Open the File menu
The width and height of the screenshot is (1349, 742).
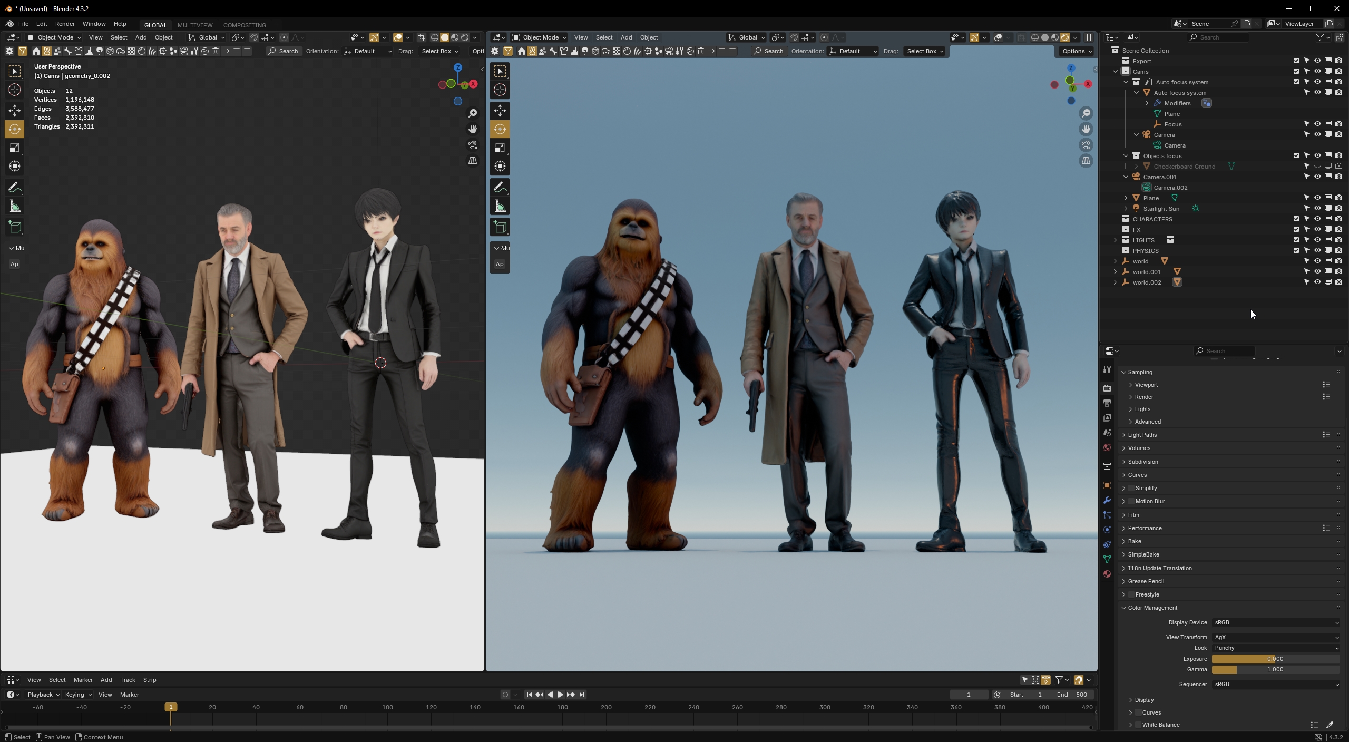pos(23,24)
